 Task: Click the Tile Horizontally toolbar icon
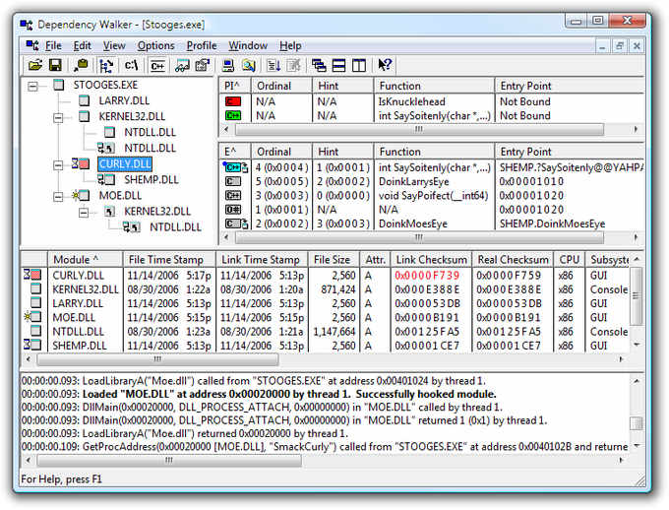pyautogui.click(x=338, y=65)
